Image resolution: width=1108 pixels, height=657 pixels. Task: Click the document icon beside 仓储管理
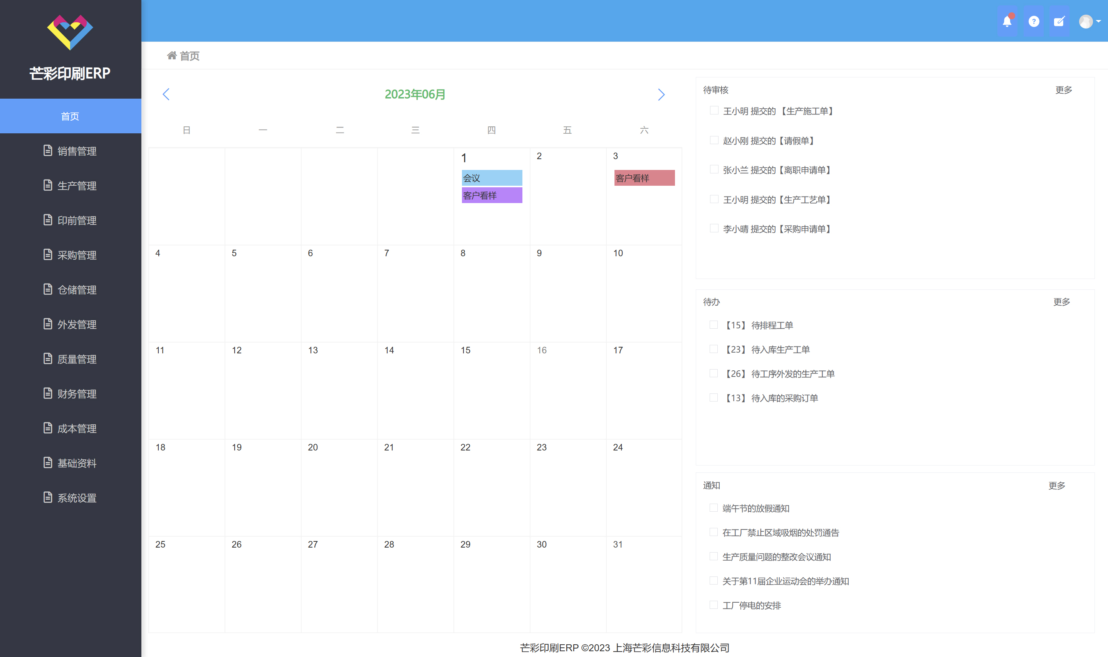coord(48,289)
